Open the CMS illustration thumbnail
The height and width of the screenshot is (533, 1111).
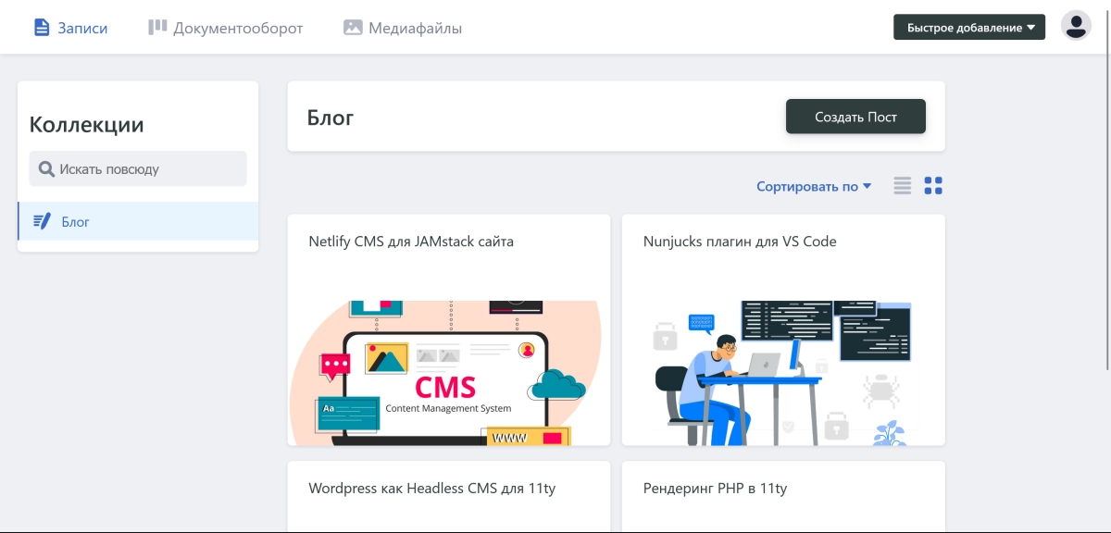(x=449, y=373)
